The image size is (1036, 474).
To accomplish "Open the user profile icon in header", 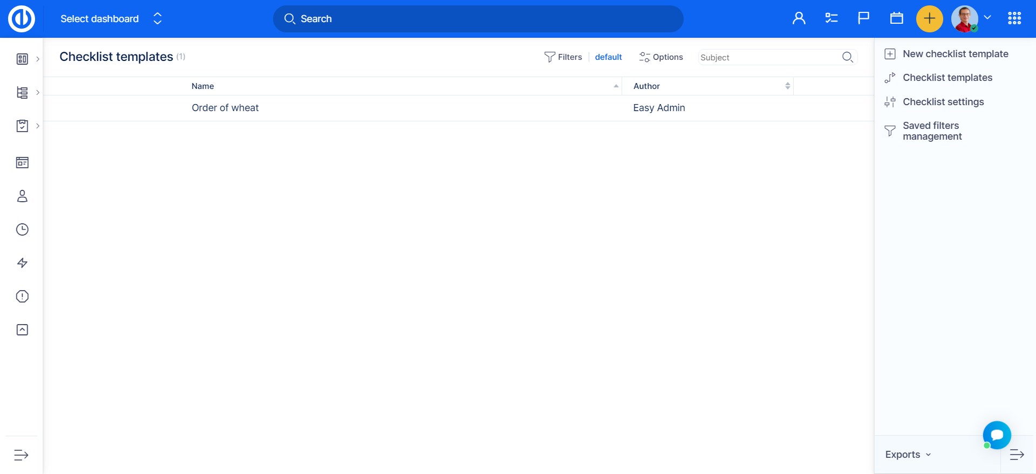I will (x=799, y=19).
